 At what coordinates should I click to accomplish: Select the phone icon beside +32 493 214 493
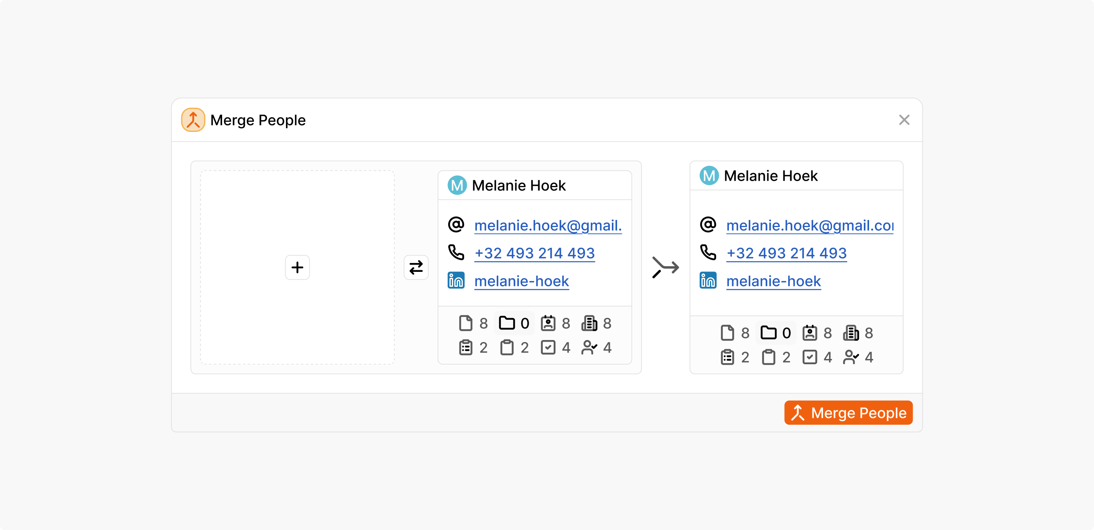[x=456, y=252]
